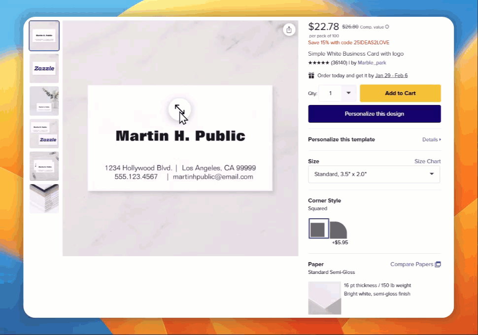Choose the Rounded corner style (+$5.95)
The image size is (478, 335).
tap(338, 230)
